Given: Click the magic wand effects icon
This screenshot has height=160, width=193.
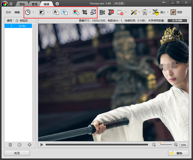Looking at the screenshot, I should [x=134, y=12].
